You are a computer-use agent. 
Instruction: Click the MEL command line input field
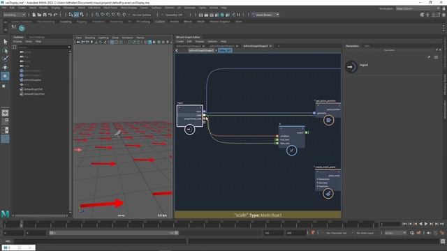click(100, 241)
